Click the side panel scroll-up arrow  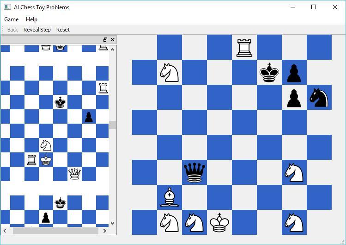pos(113,50)
